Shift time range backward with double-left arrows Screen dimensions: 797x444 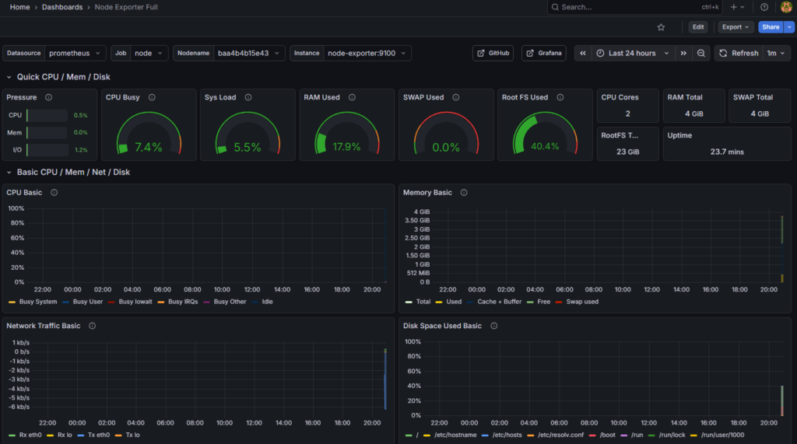pos(583,54)
